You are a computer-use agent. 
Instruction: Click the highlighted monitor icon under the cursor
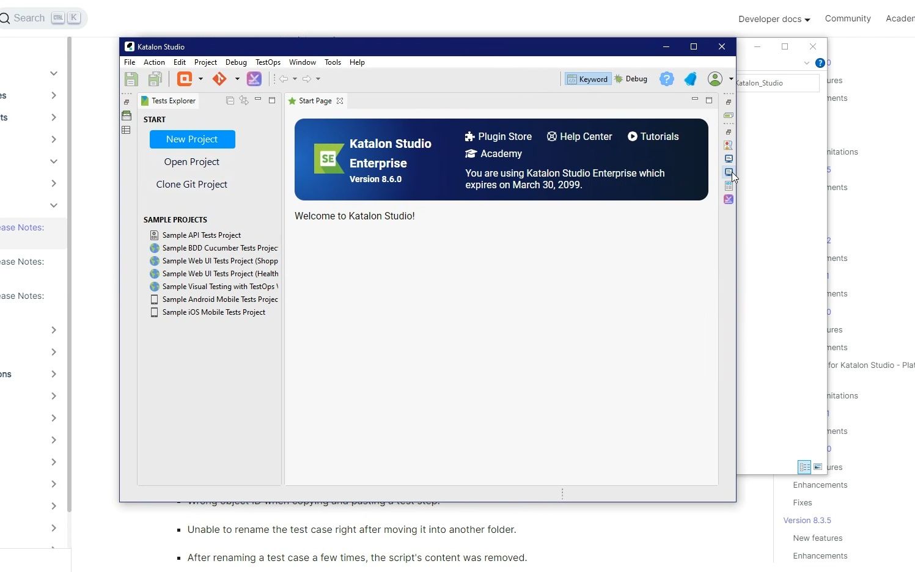pyautogui.click(x=729, y=172)
